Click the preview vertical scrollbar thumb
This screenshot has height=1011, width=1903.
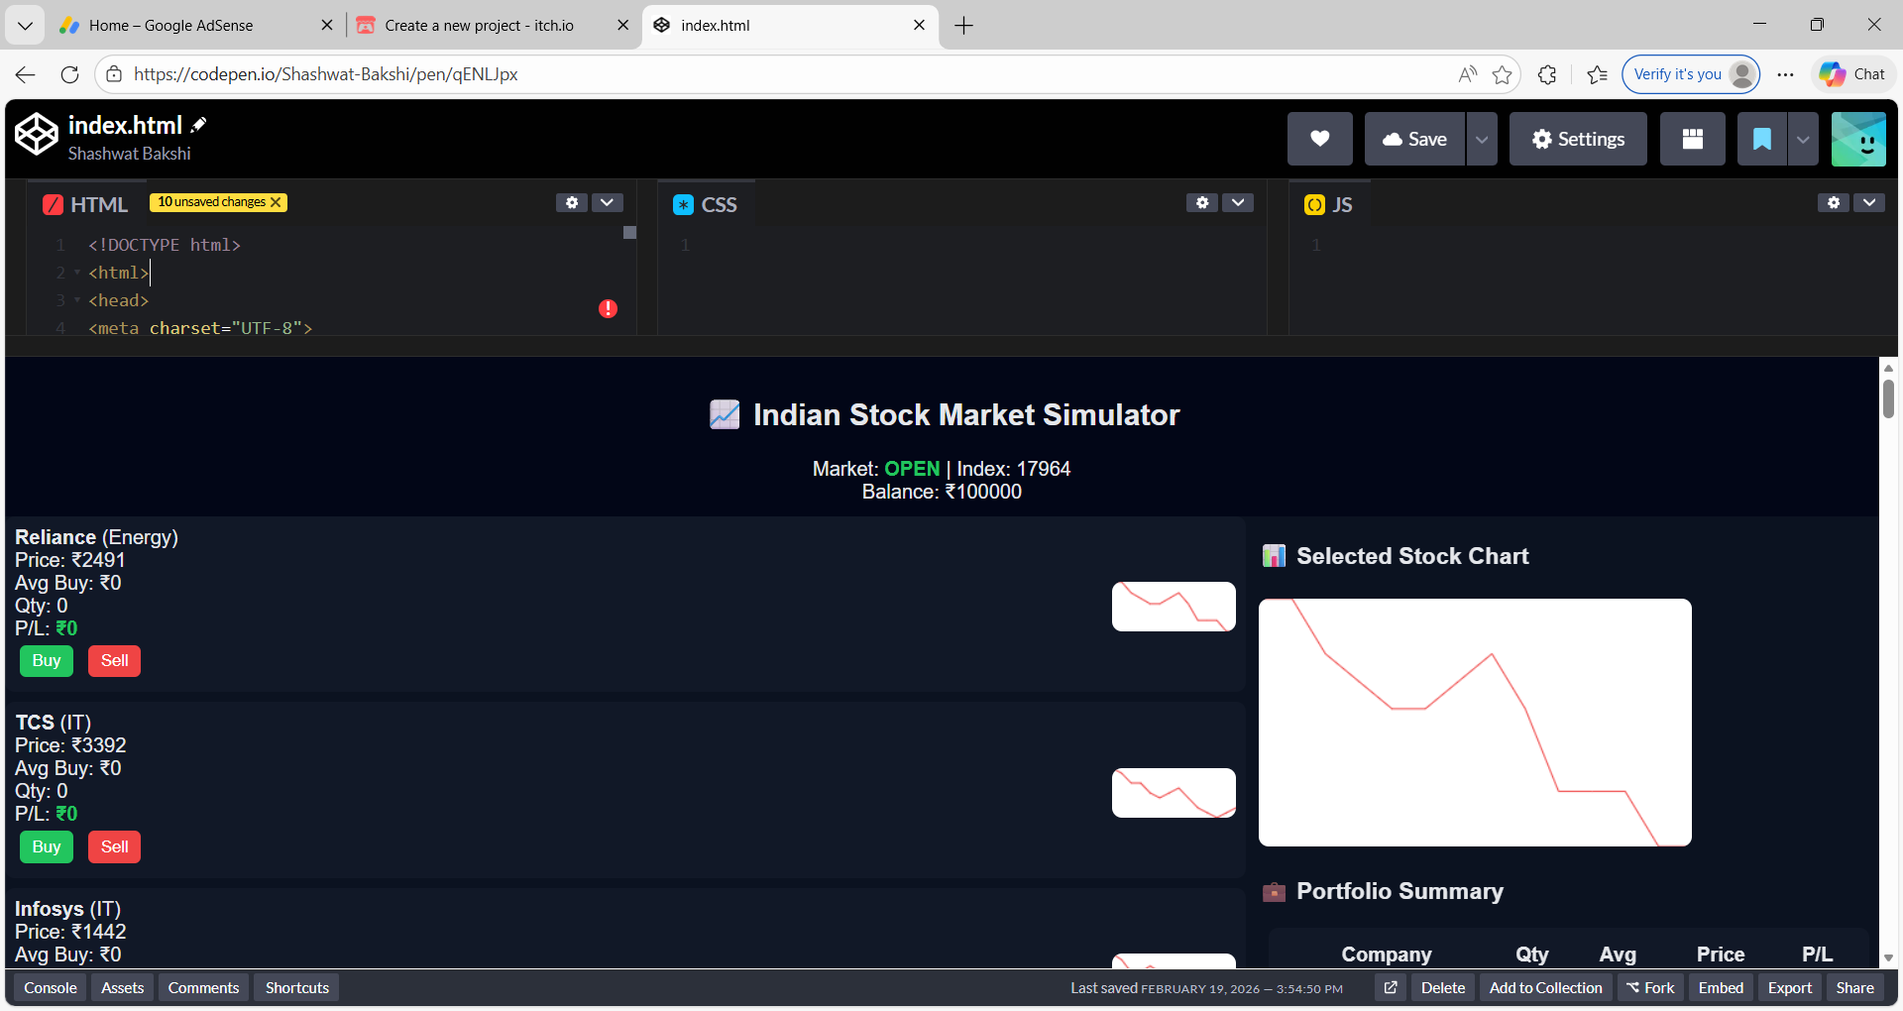[x=1888, y=397]
